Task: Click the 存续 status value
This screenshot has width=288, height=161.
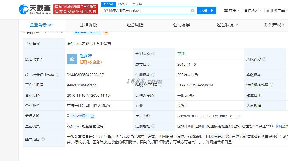Action: coord(181,54)
